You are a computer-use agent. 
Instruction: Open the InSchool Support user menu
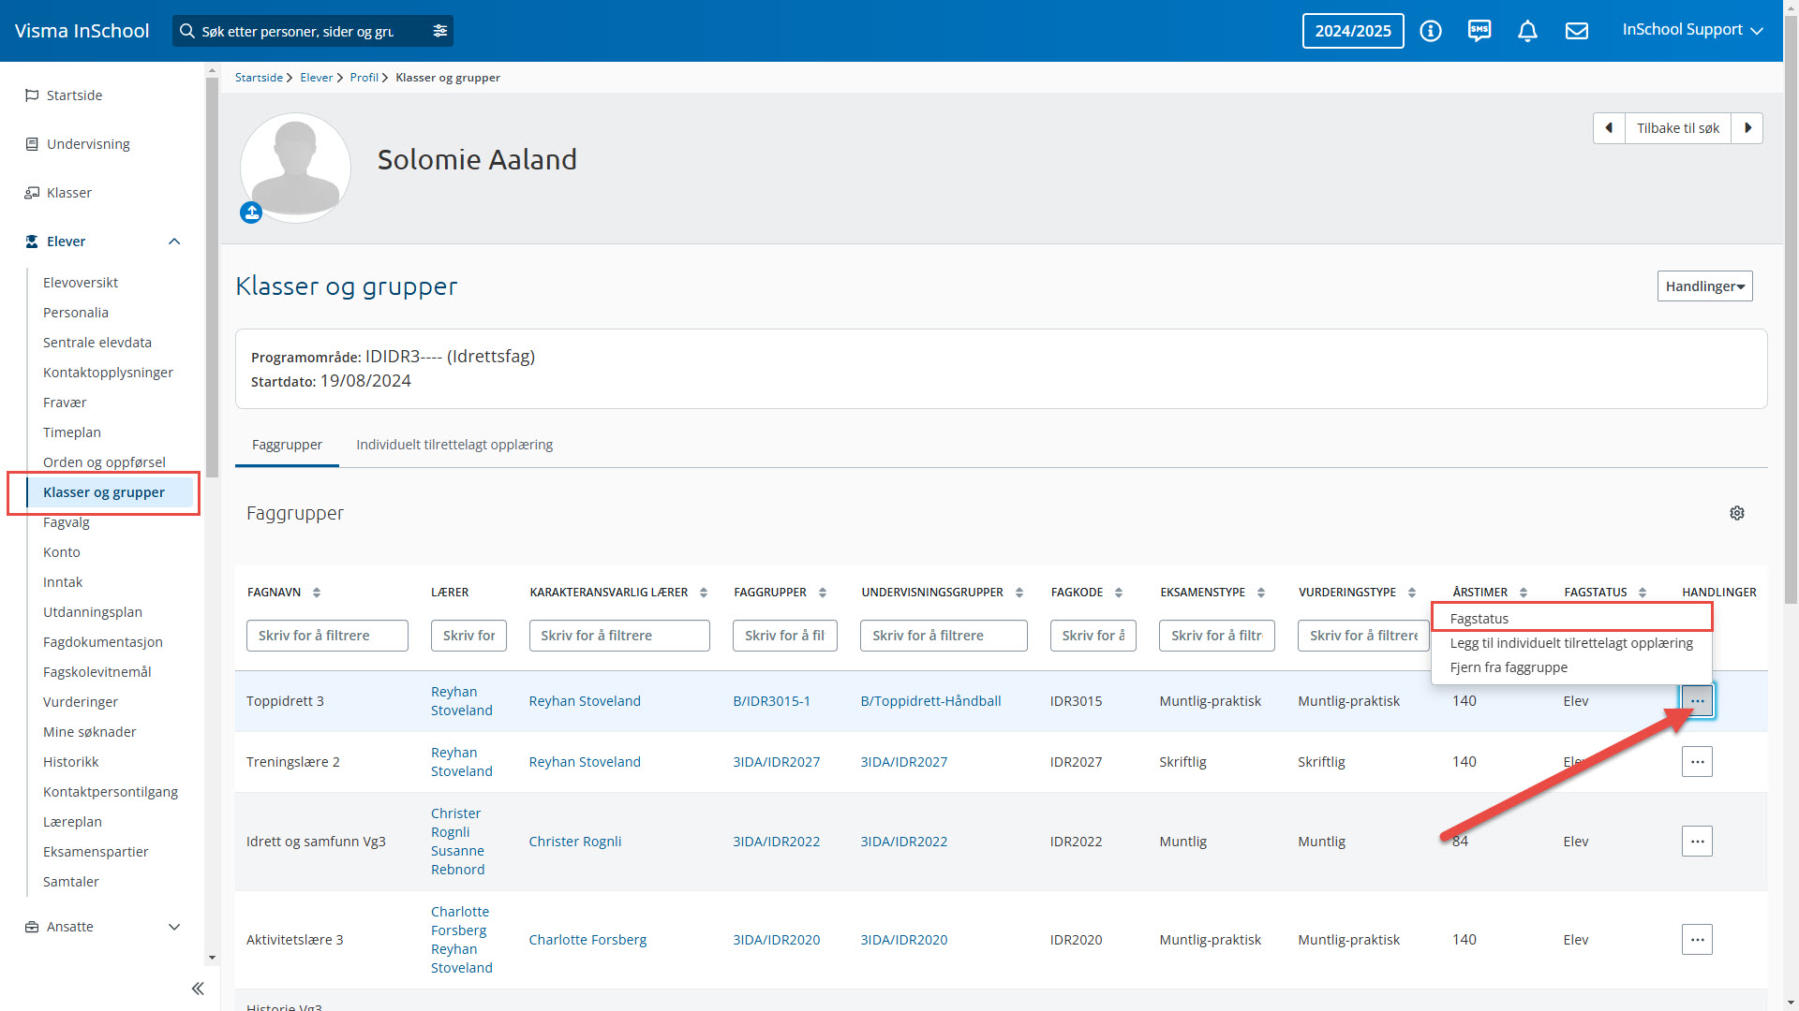1692,30
